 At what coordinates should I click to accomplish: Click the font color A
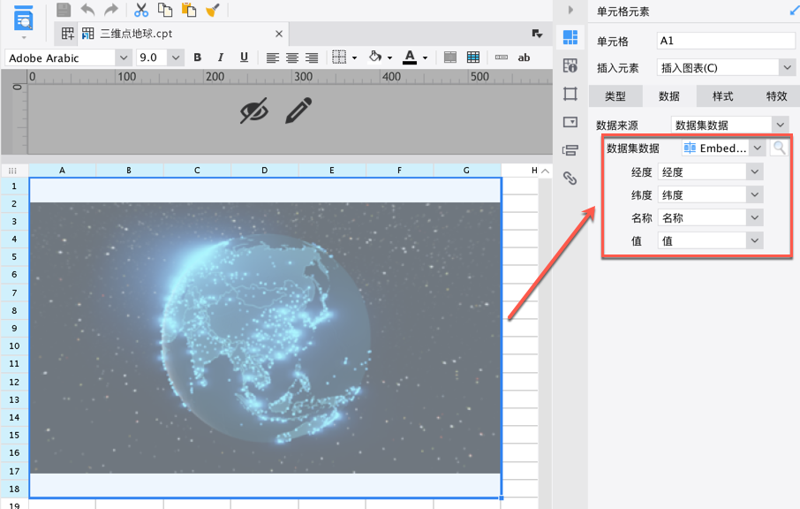pyautogui.click(x=410, y=57)
